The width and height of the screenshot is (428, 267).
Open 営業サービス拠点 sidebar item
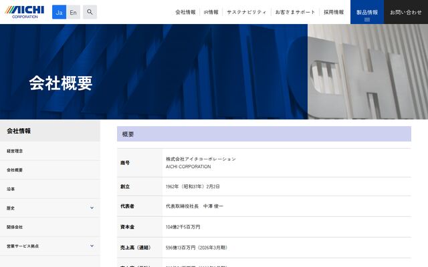pyautogui.click(x=50, y=246)
